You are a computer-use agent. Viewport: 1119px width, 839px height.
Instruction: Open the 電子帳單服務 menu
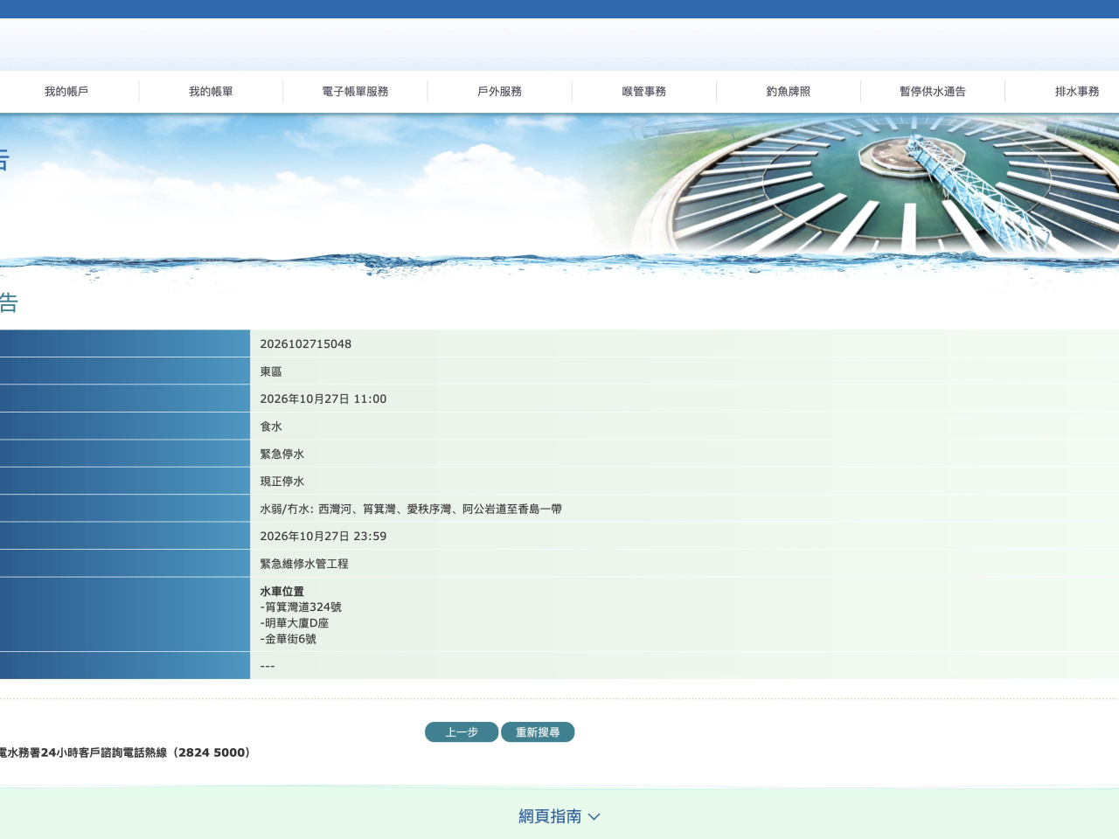(x=355, y=92)
